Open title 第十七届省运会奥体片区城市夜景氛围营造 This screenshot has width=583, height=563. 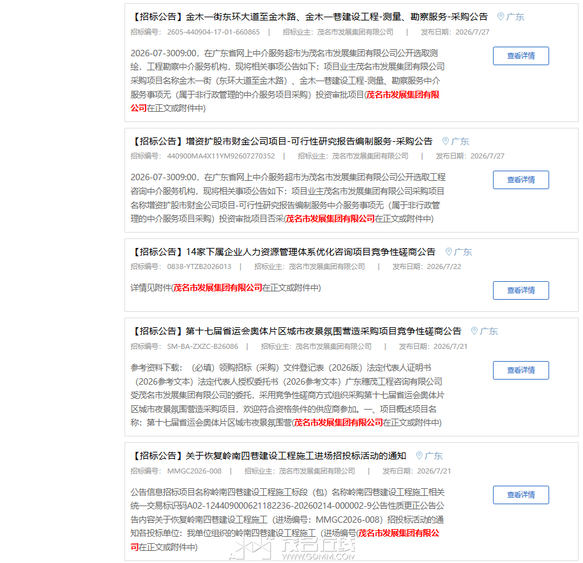click(296, 331)
